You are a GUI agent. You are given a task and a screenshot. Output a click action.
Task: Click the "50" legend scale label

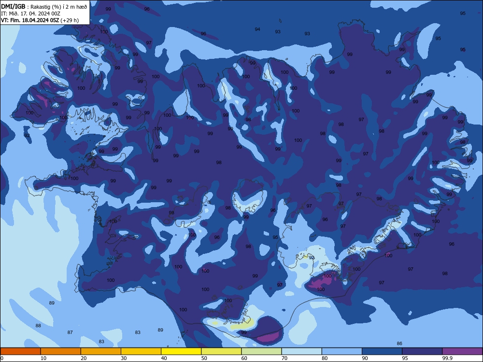point(204,358)
